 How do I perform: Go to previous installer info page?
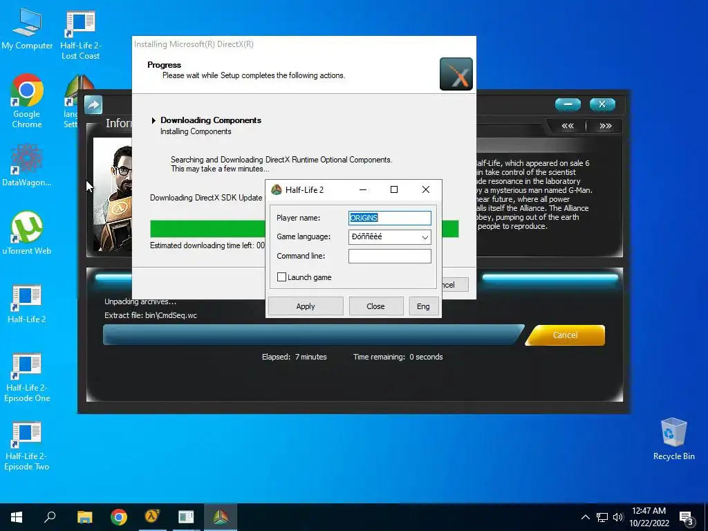pos(568,126)
